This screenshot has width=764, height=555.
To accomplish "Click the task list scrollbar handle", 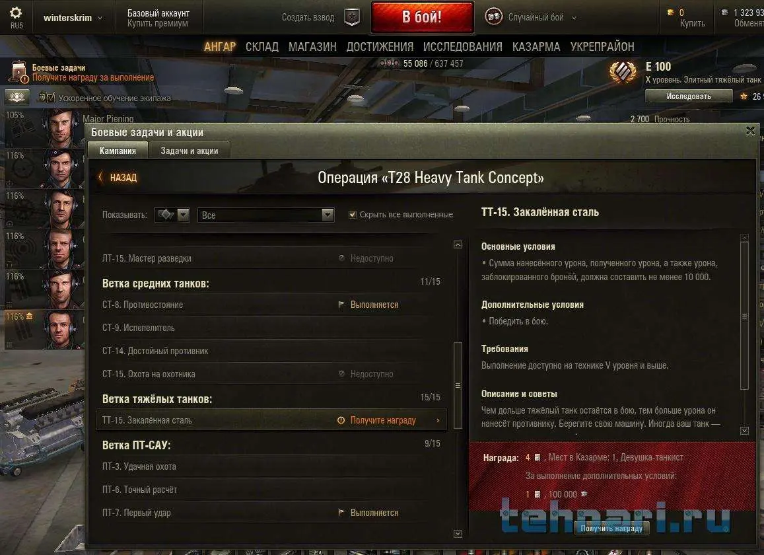I will (x=458, y=385).
